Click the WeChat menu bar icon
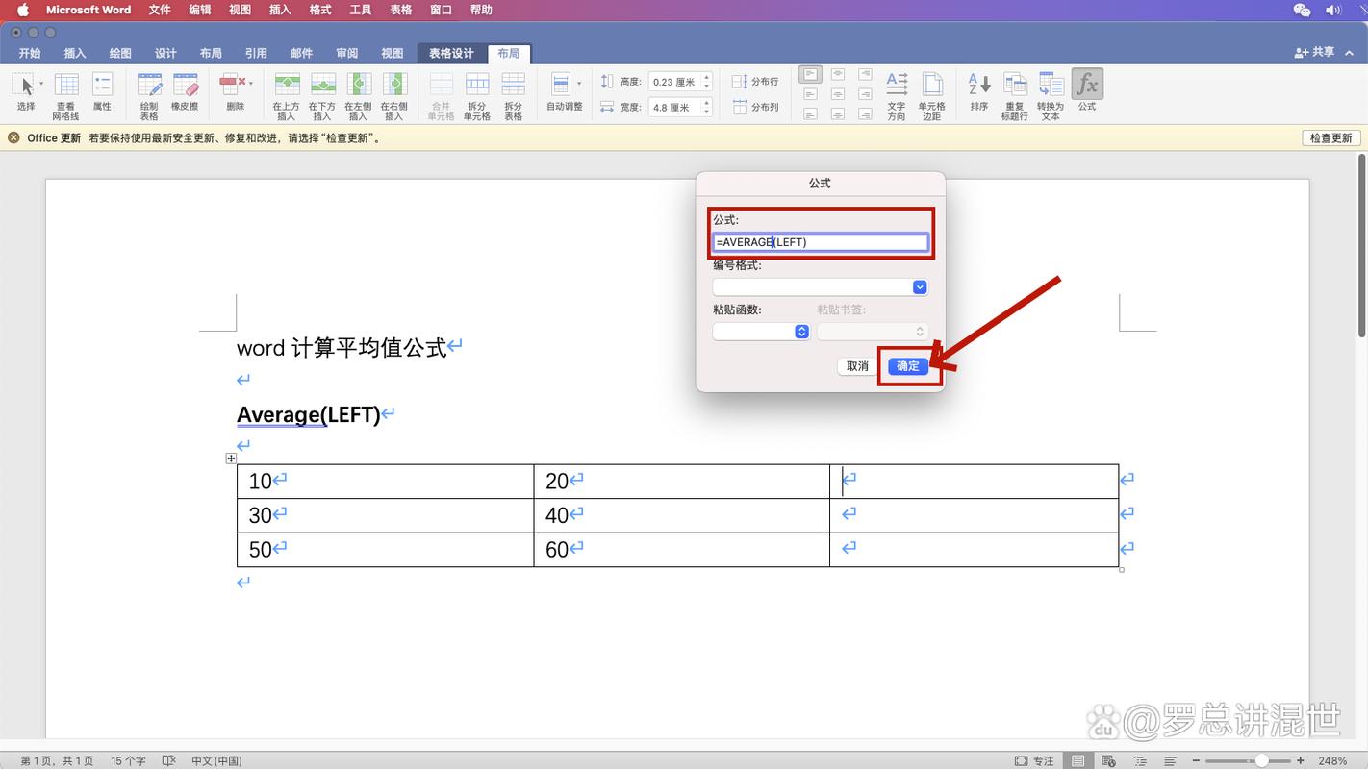 (x=1302, y=10)
